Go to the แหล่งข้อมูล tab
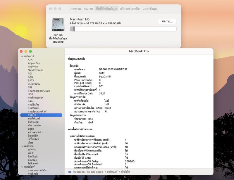This screenshot has height=180, width=234. [149, 9]
